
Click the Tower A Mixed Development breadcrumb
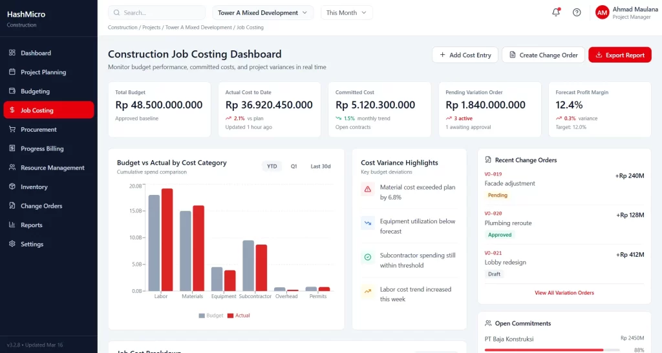(x=198, y=27)
